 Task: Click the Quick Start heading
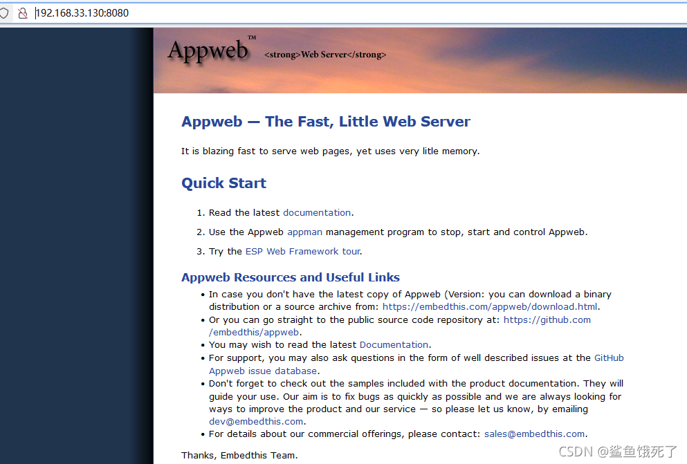[x=223, y=183]
